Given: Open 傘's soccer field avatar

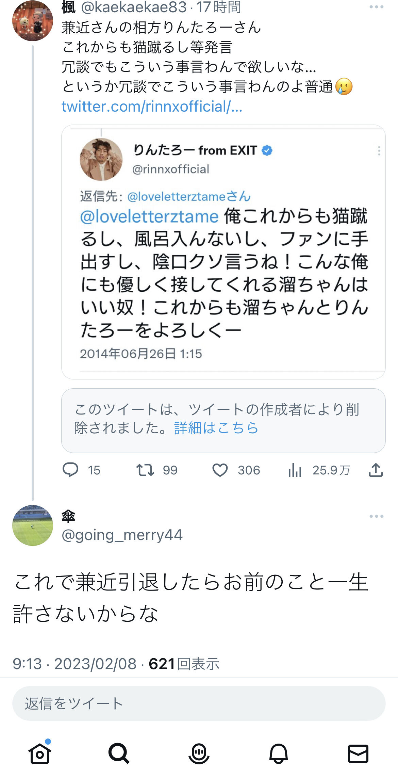Looking at the screenshot, I should click(x=33, y=525).
